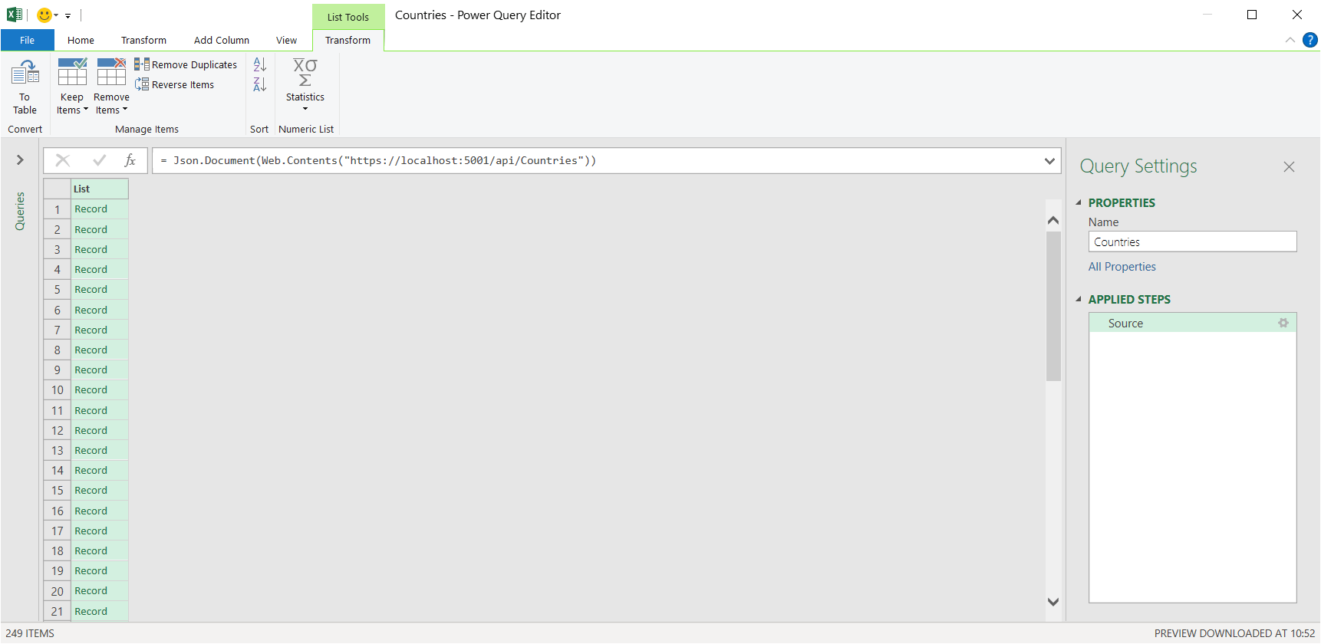Click the scroll down arrow of the list
The image size is (1321, 644).
pyautogui.click(x=1053, y=602)
